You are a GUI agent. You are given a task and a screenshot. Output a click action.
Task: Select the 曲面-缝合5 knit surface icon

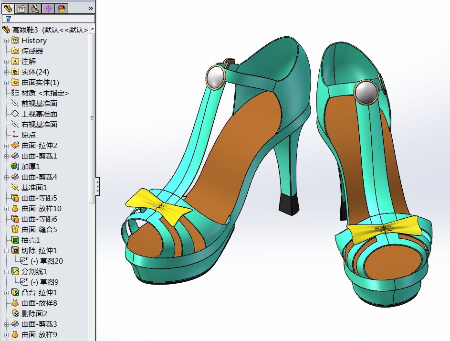coord(15,230)
